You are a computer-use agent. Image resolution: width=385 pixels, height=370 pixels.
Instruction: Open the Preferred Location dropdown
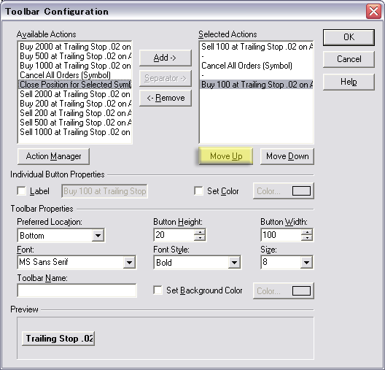tap(98, 236)
